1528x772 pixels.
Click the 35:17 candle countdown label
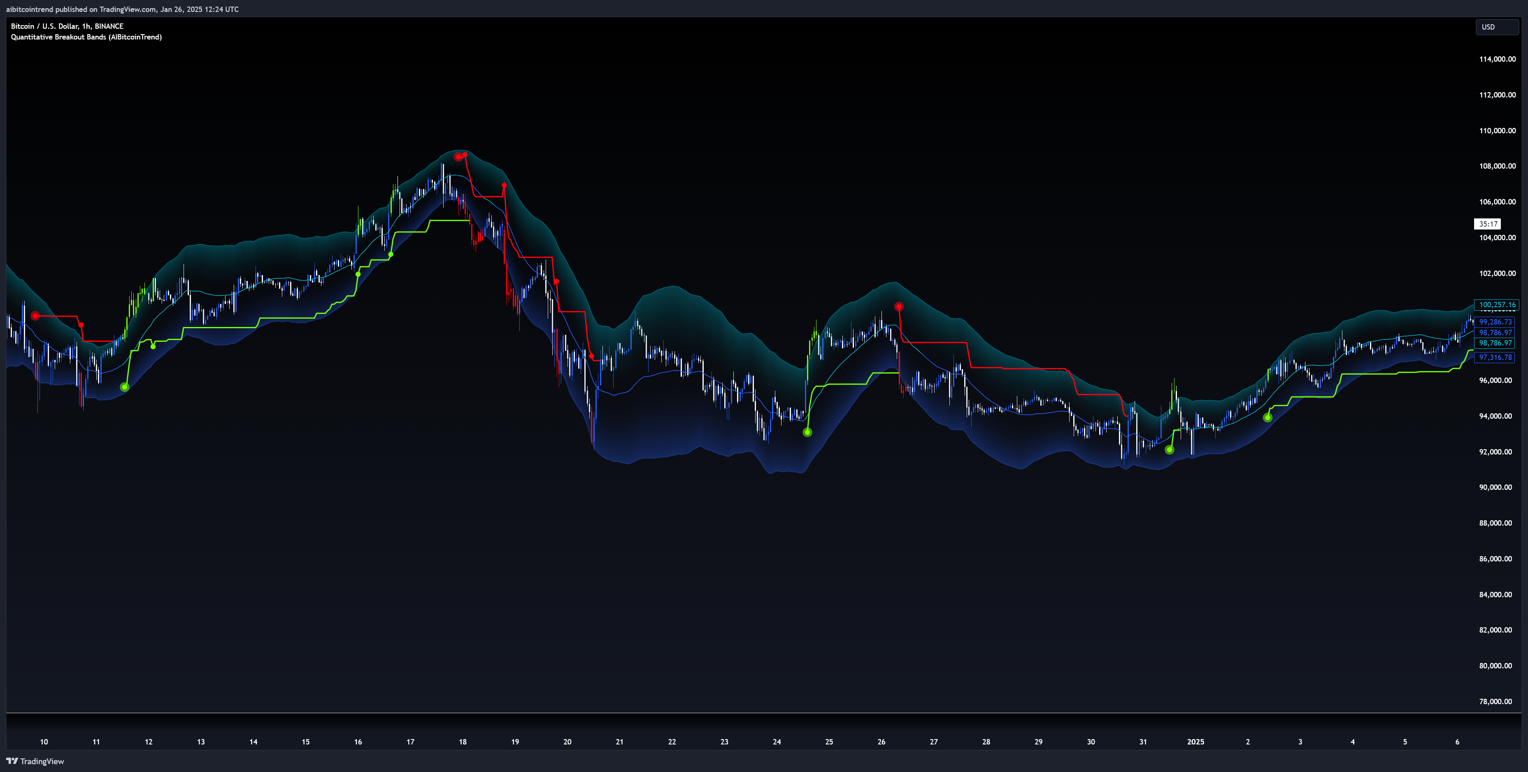point(1488,224)
